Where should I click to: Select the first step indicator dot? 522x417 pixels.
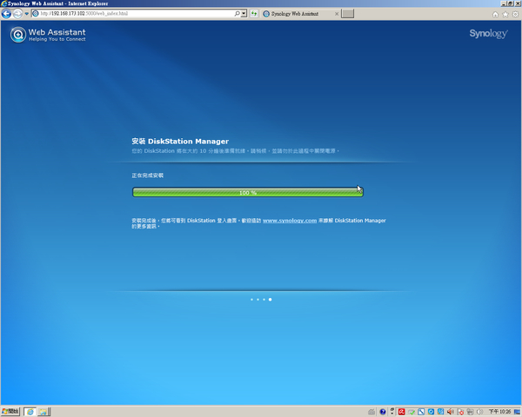(x=251, y=300)
